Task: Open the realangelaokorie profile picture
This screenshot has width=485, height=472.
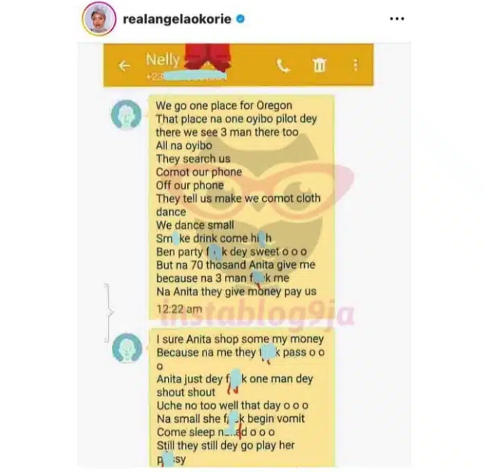Action: [99, 19]
